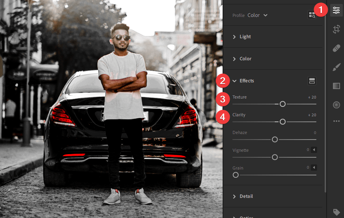
Task: Click the Clarity slider handle
Action: pos(283,121)
